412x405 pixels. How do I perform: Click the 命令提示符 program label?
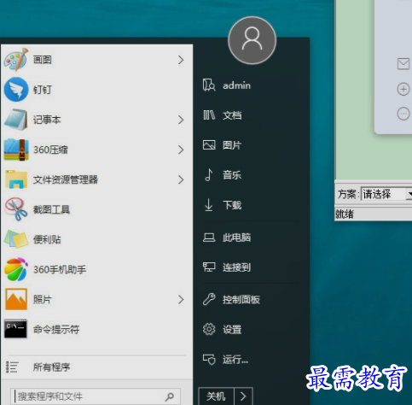[56, 329]
